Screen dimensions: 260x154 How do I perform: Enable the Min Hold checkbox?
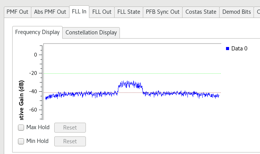click(21, 141)
